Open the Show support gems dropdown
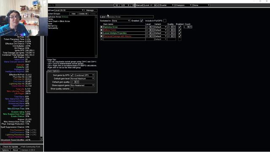This screenshot has width=270, height=152. click(x=83, y=85)
